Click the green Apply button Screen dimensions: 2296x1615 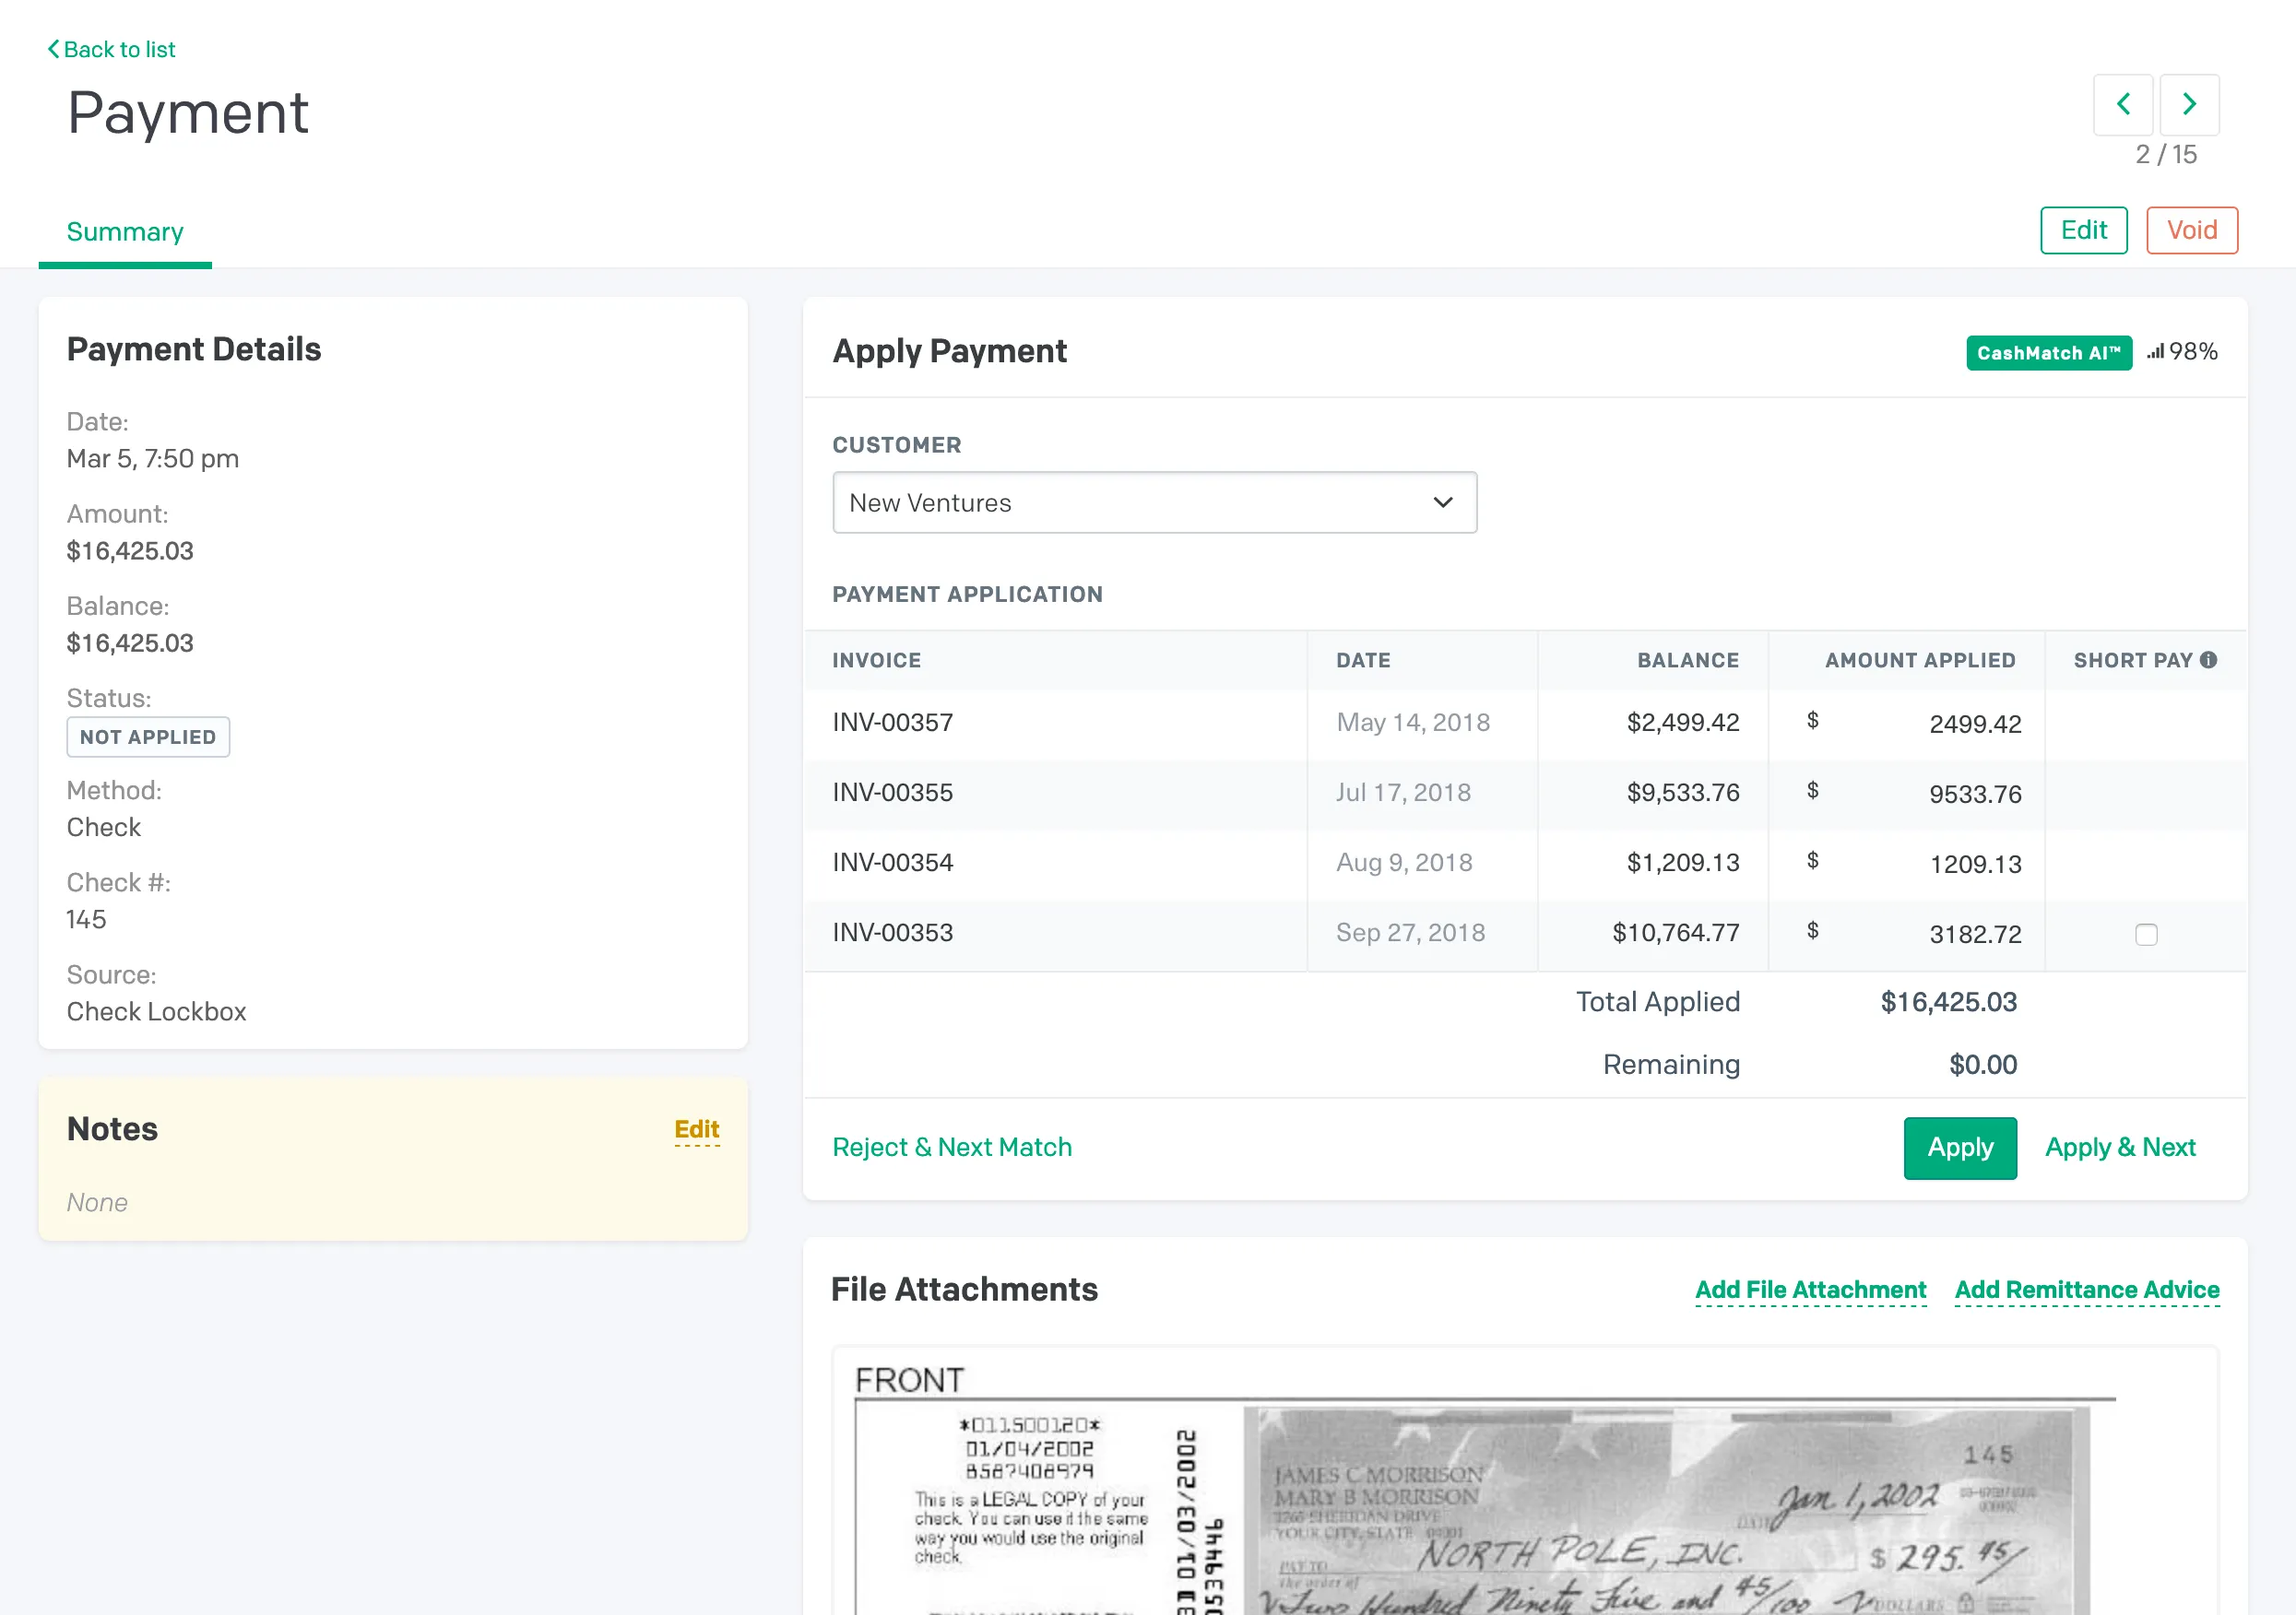[1960, 1147]
